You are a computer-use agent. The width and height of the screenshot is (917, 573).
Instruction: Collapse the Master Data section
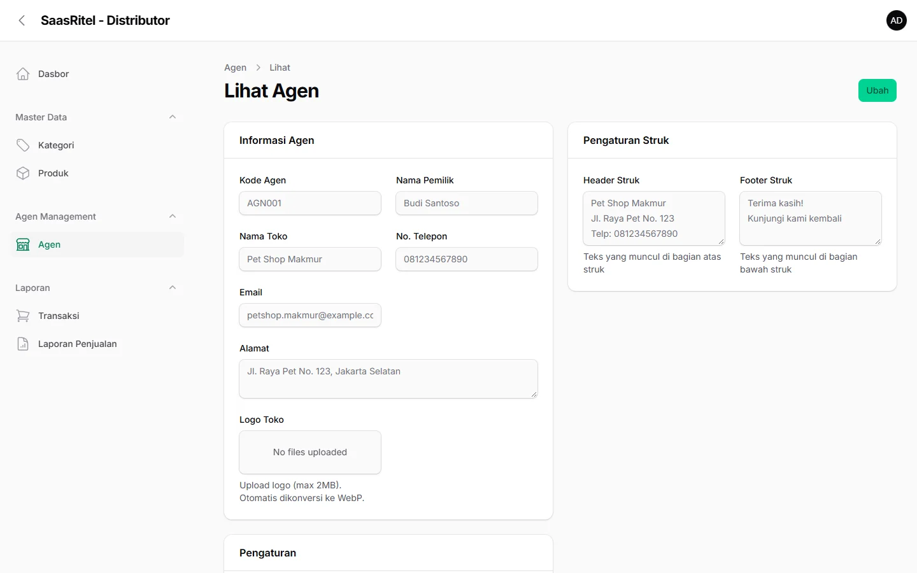click(x=173, y=117)
